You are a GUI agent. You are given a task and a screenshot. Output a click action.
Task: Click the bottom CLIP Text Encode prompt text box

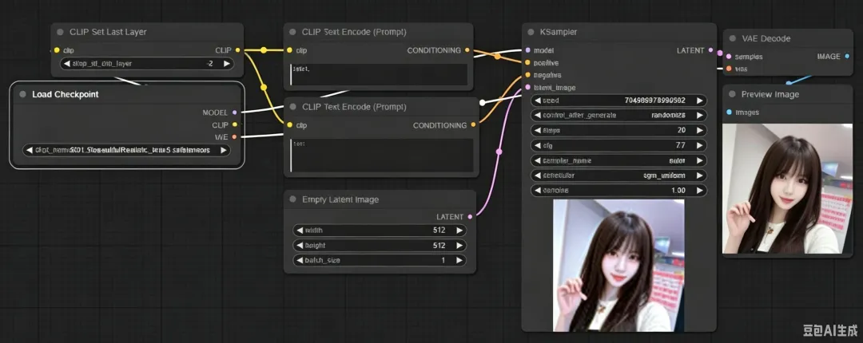pyautogui.click(x=382, y=155)
